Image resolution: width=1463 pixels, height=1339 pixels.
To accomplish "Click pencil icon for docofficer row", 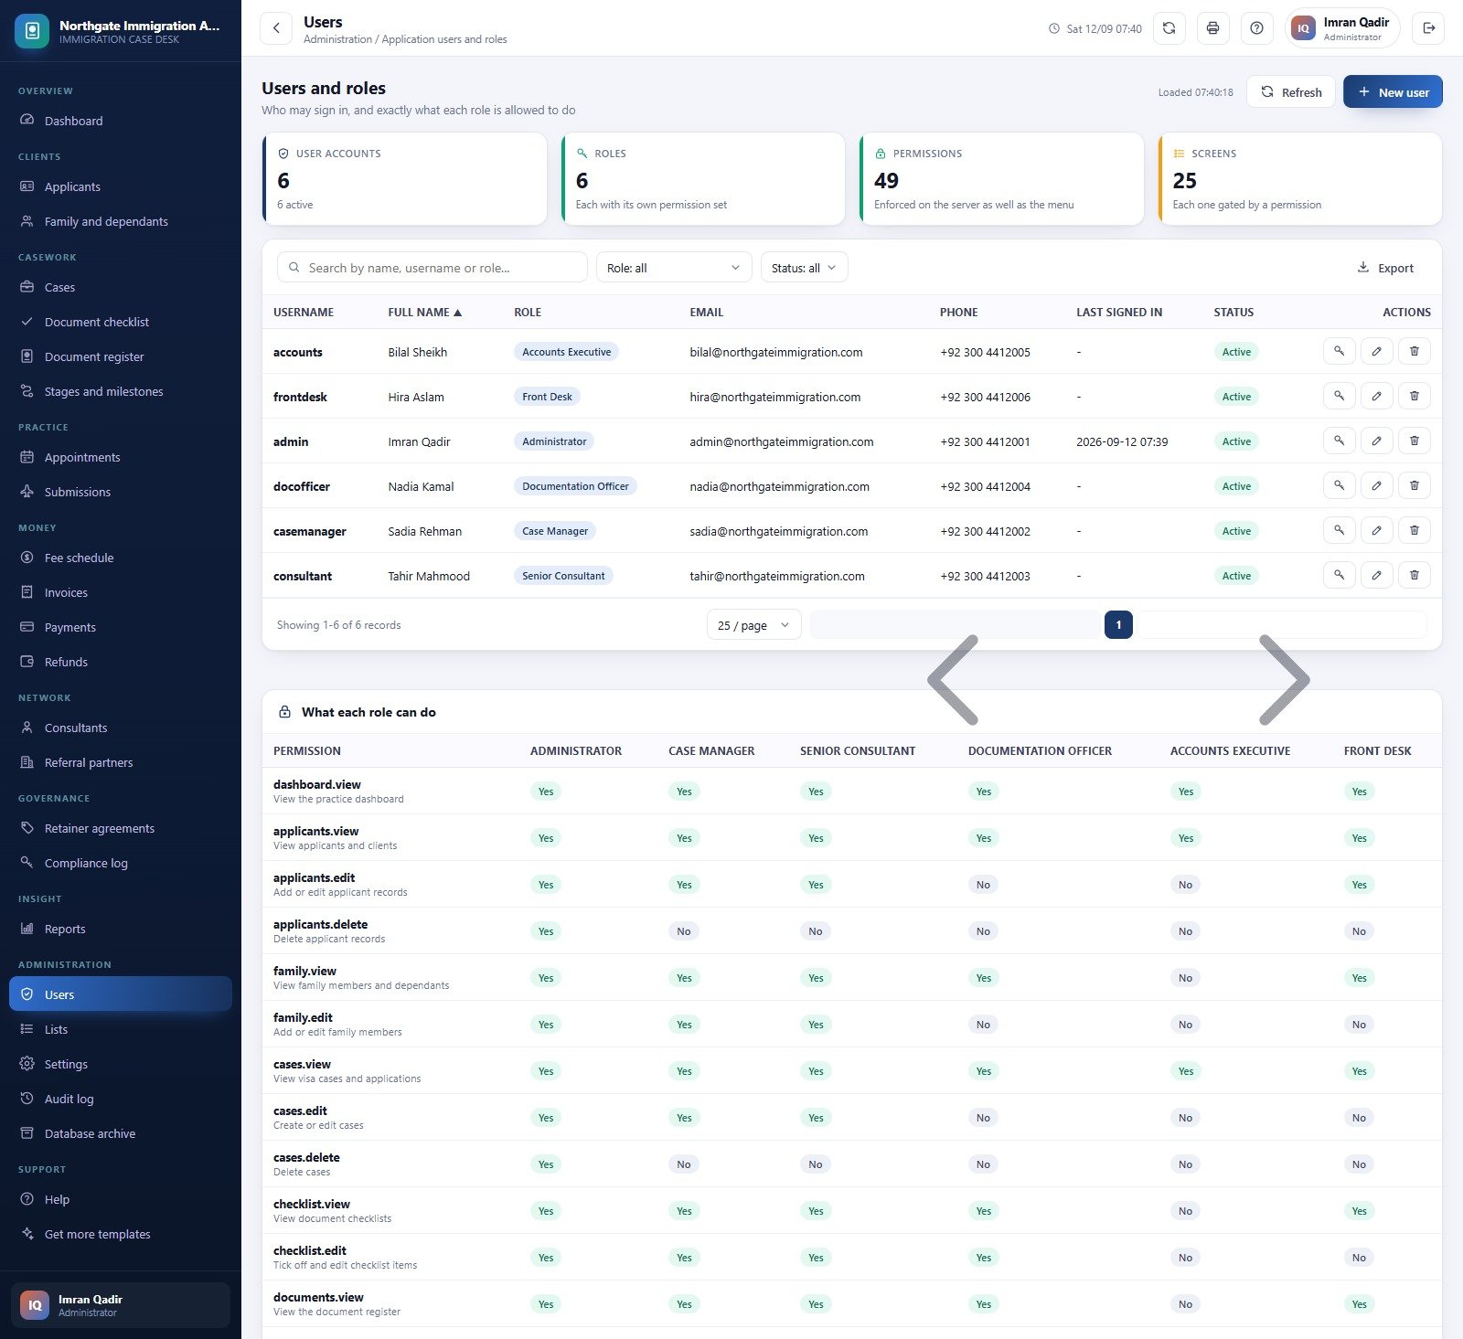I will (1376, 485).
